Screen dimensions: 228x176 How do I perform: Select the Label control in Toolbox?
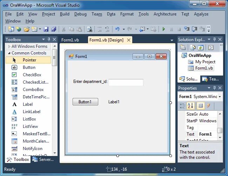point(28,104)
